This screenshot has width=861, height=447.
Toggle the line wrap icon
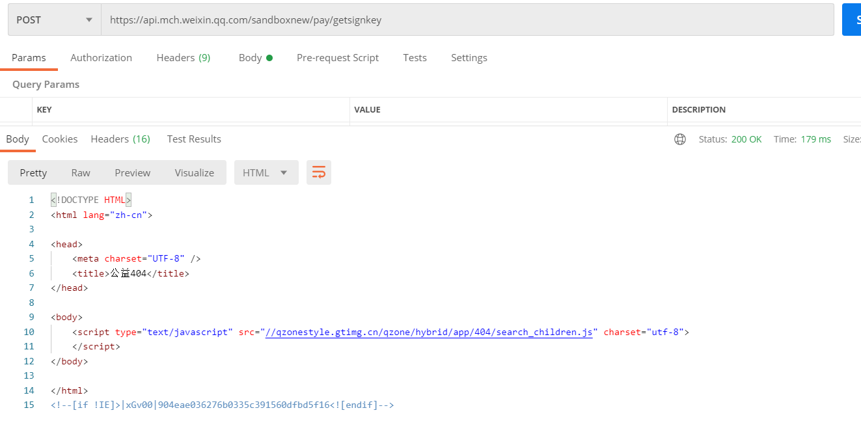click(x=319, y=172)
